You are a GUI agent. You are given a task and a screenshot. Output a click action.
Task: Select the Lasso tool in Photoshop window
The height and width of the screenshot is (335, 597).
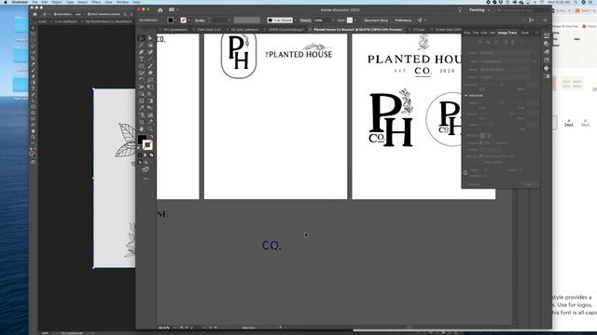click(34, 46)
